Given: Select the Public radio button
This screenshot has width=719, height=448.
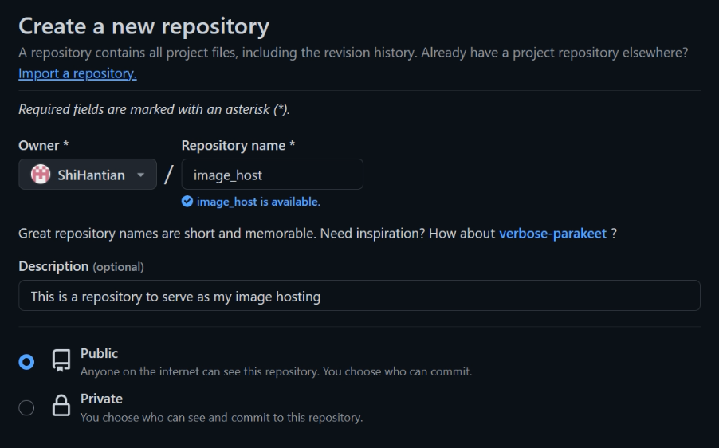Looking at the screenshot, I should [27, 362].
